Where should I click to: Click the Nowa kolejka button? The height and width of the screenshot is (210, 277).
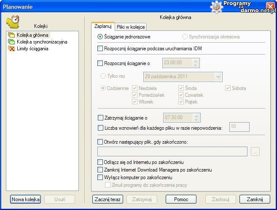point(25,199)
